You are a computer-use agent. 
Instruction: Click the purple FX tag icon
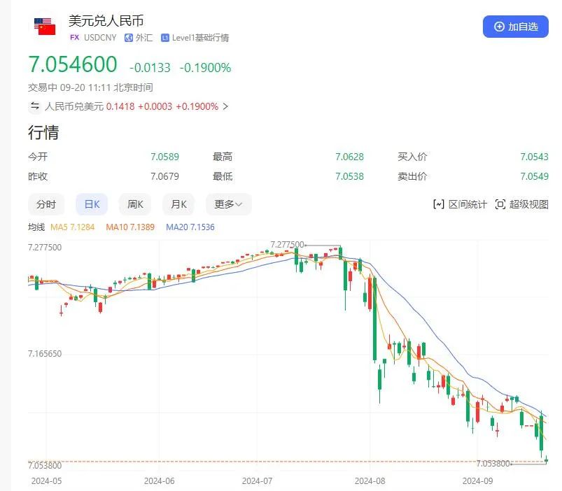[x=74, y=38]
